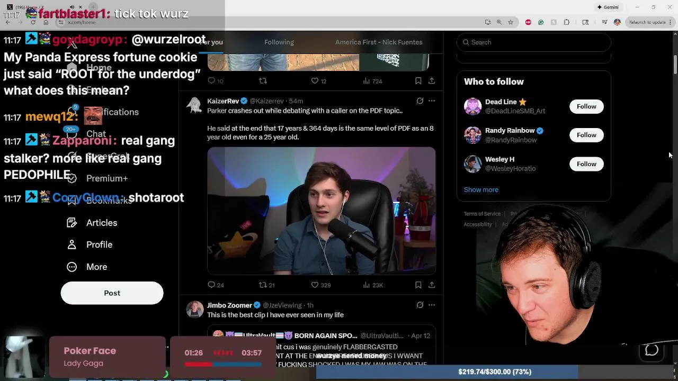Image resolution: width=678 pixels, height=381 pixels.
Task: Open the Chrome profile avatar
Action: (x=617, y=22)
